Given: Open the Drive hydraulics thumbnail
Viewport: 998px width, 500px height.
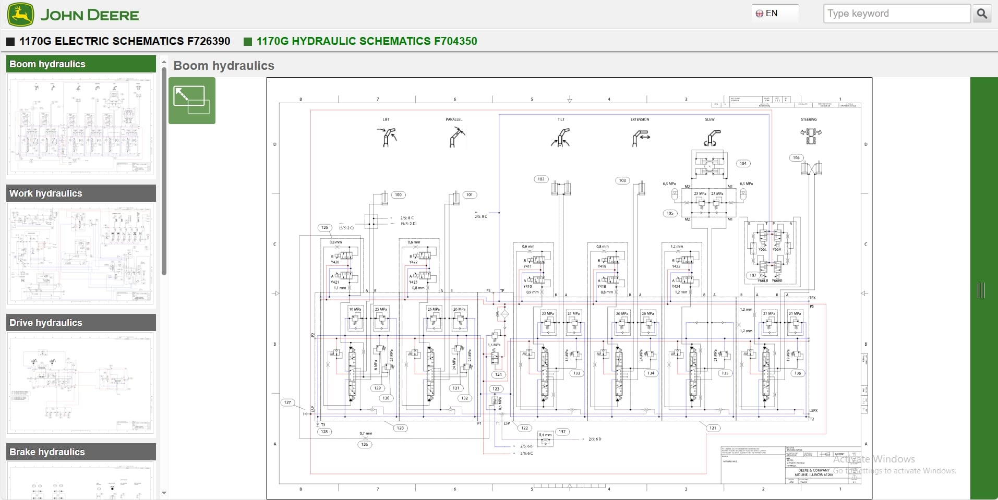Looking at the screenshot, I should click(x=80, y=384).
